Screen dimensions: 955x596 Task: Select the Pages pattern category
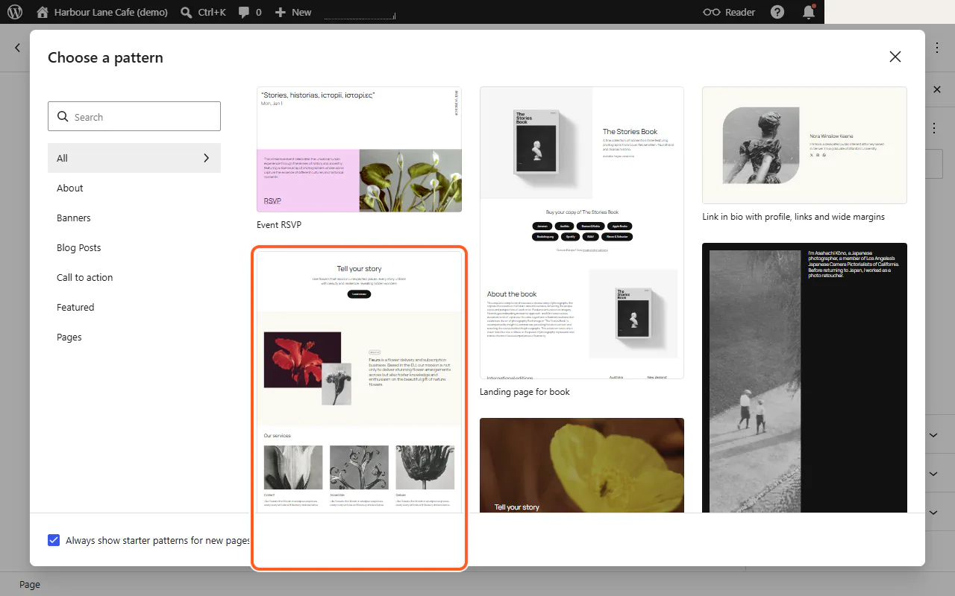(x=134, y=337)
